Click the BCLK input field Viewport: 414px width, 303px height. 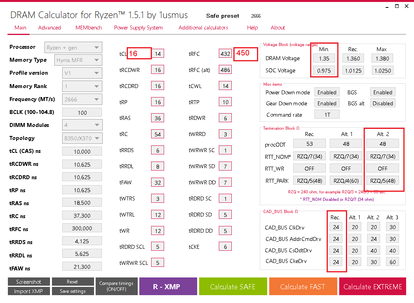pos(82,112)
